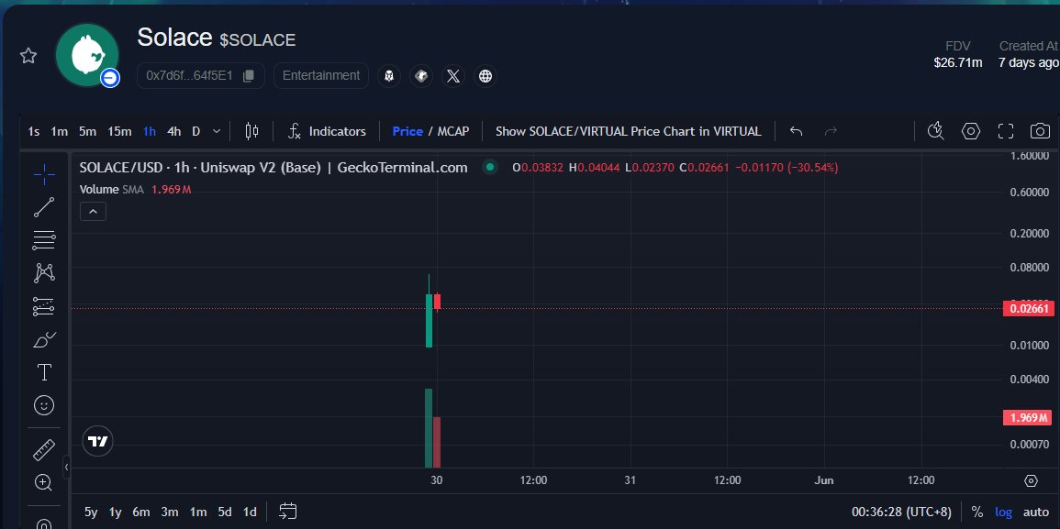The width and height of the screenshot is (1060, 529).
Task: Select the 1h interval
Action: point(150,131)
